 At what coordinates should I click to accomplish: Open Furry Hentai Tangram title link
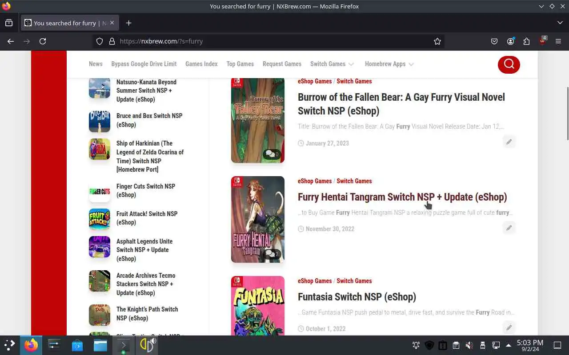point(402,197)
